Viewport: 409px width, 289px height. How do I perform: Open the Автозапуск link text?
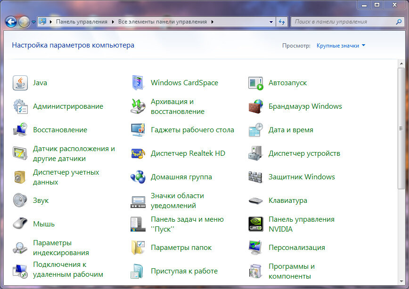click(x=288, y=83)
